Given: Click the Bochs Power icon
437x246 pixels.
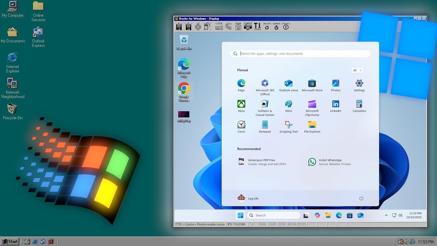Looking at the screenshot, I should coord(286,26).
